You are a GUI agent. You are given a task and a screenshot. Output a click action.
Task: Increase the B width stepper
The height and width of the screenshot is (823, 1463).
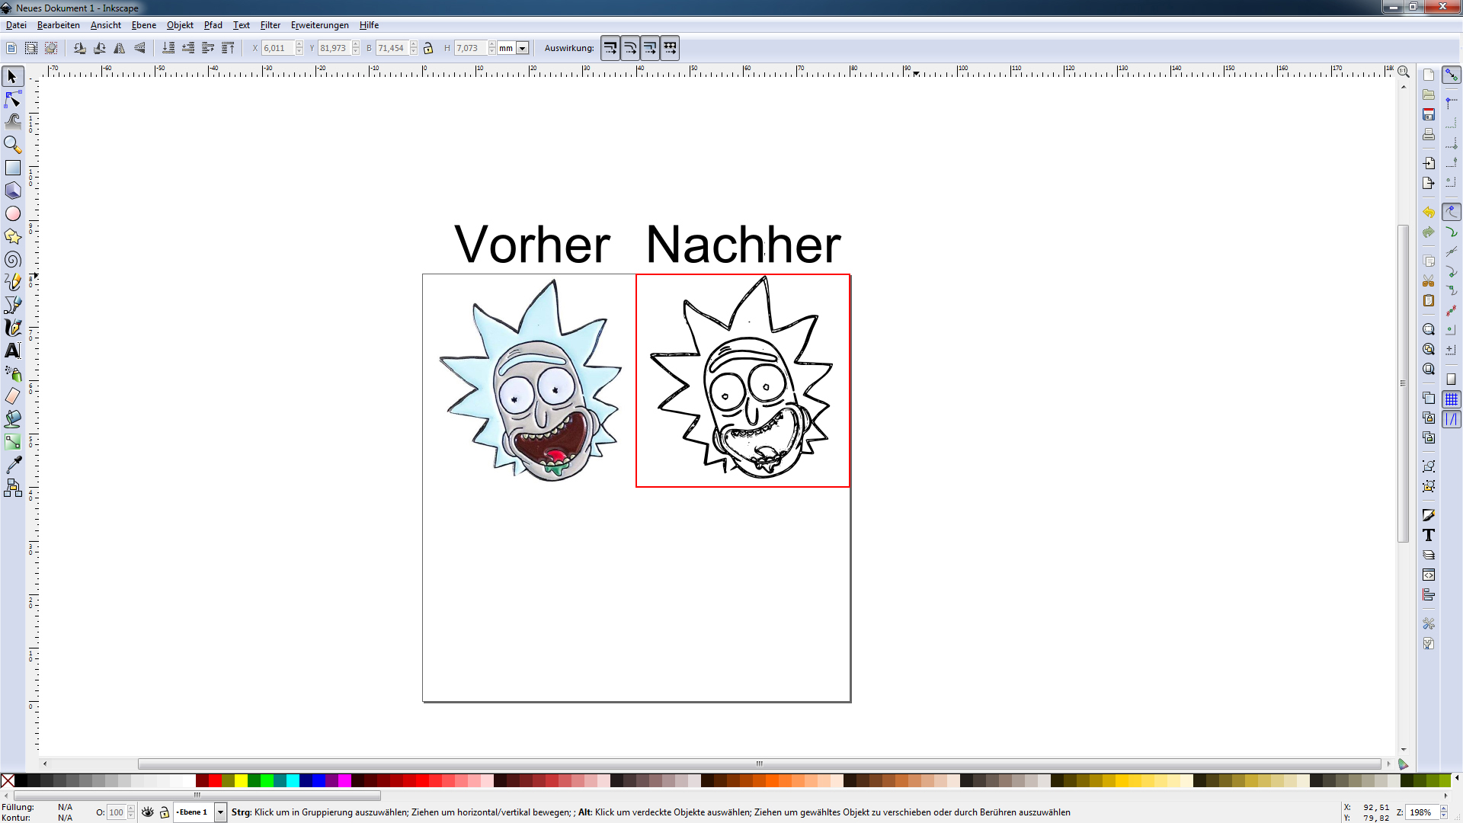pos(414,44)
